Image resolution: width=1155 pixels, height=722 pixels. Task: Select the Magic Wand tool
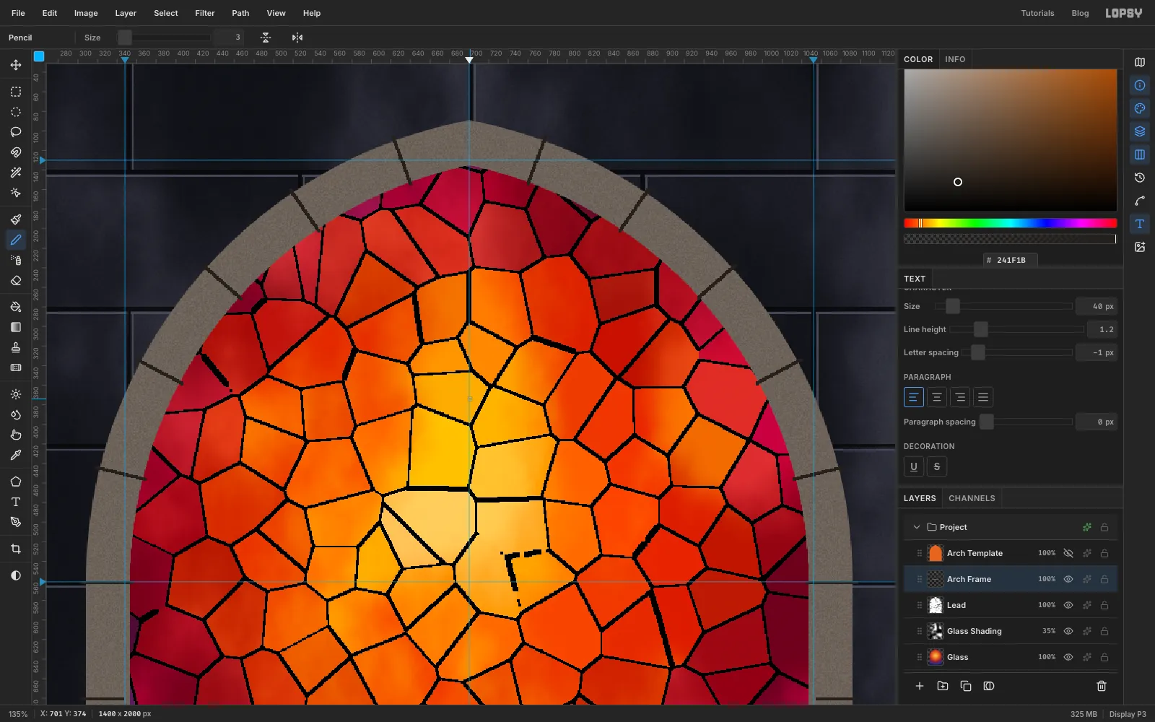point(16,173)
